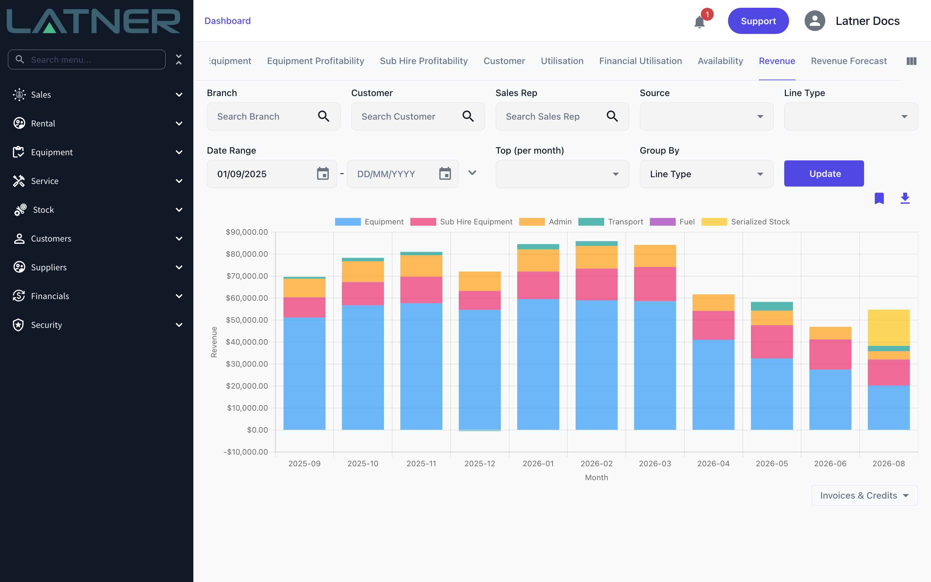This screenshot has width=931, height=582.
Task: Click the Branch search magnifier icon
Action: [x=324, y=116]
